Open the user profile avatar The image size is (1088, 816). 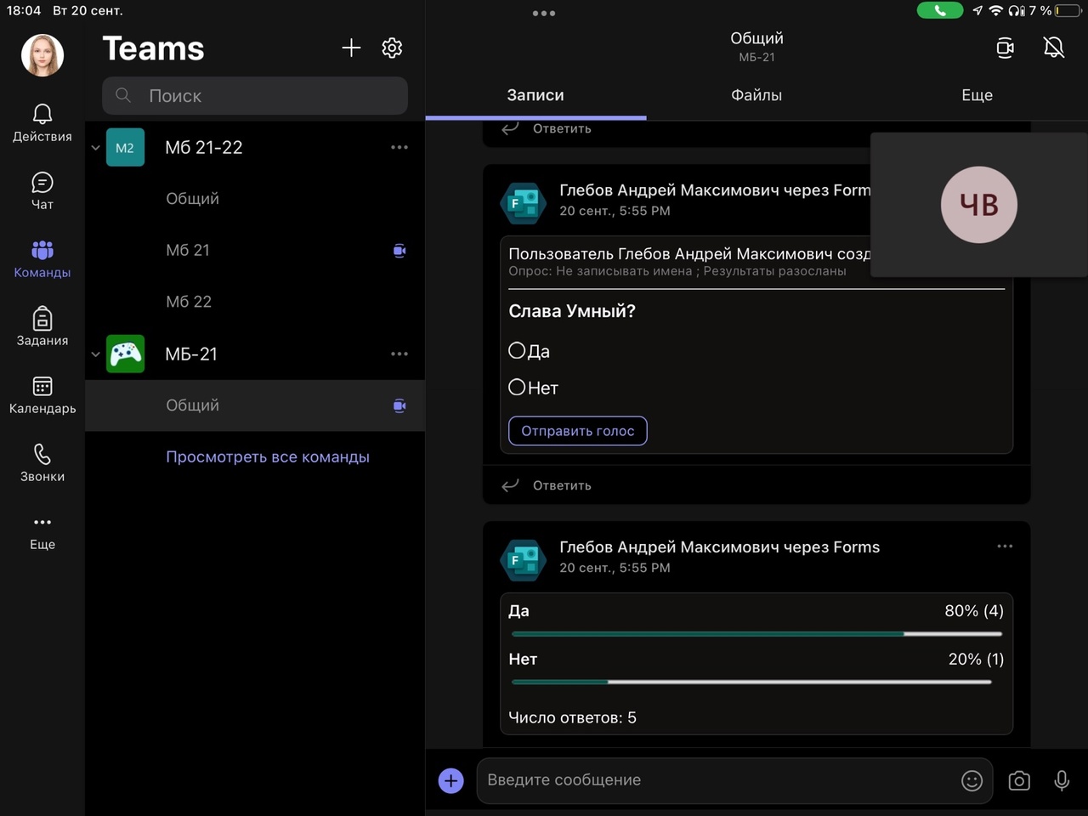coord(42,55)
